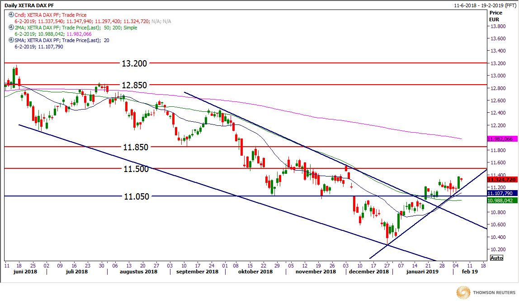Click the 13.800 price axis tick
The width and height of the screenshot is (519, 301).
tap(498, 26)
